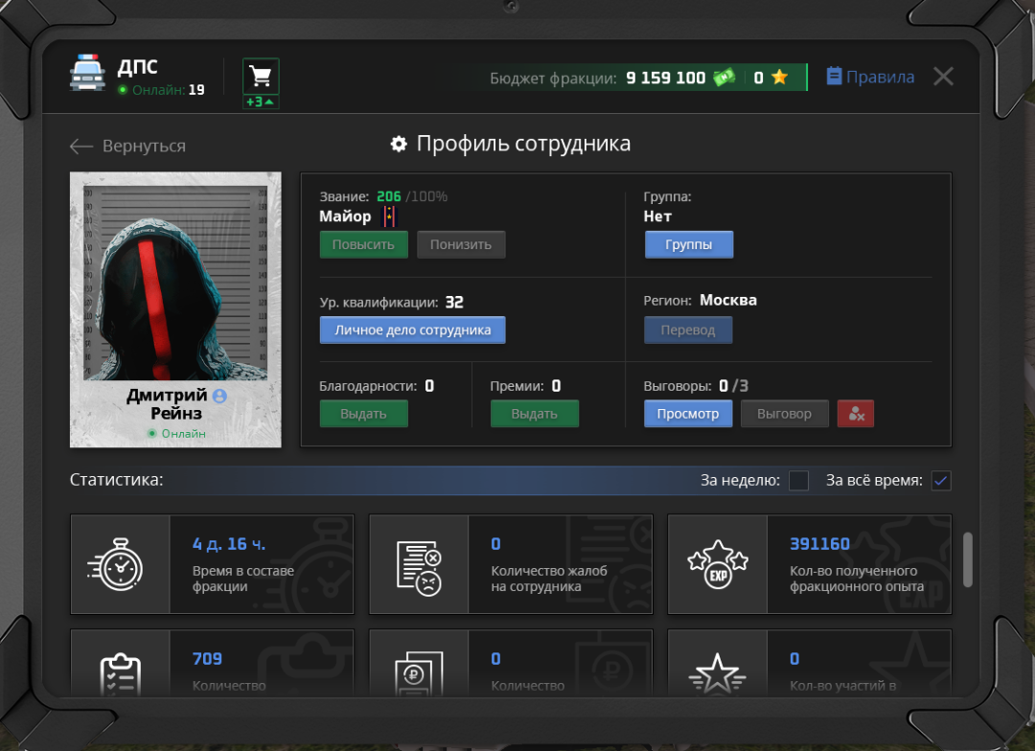Click the Перевод region transfer button
This screenshot has height=751, width=1035.
pos(688,330)
